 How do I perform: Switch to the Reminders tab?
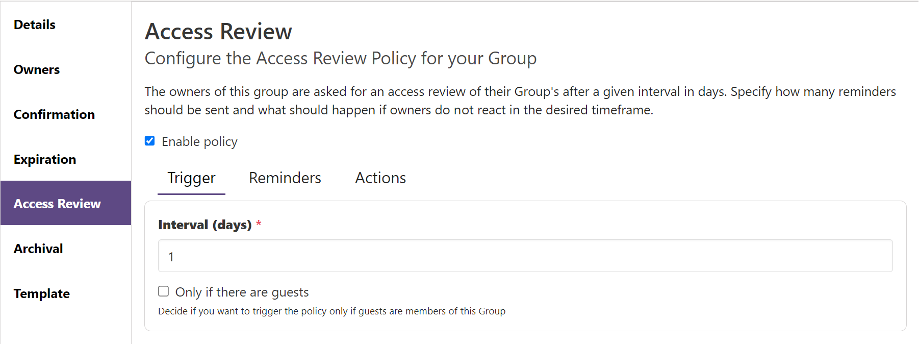pos(285,178)
